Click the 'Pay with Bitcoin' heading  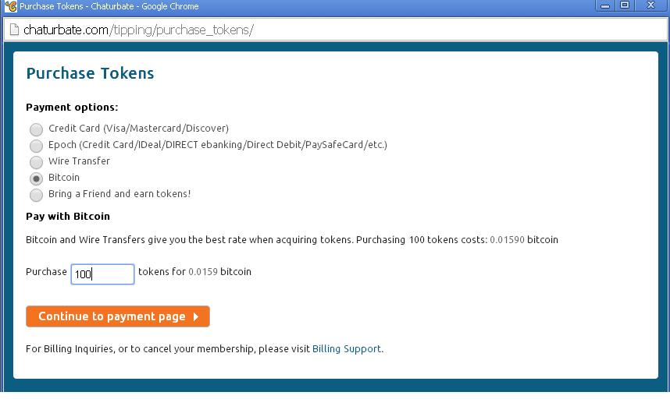pos(68,216)
